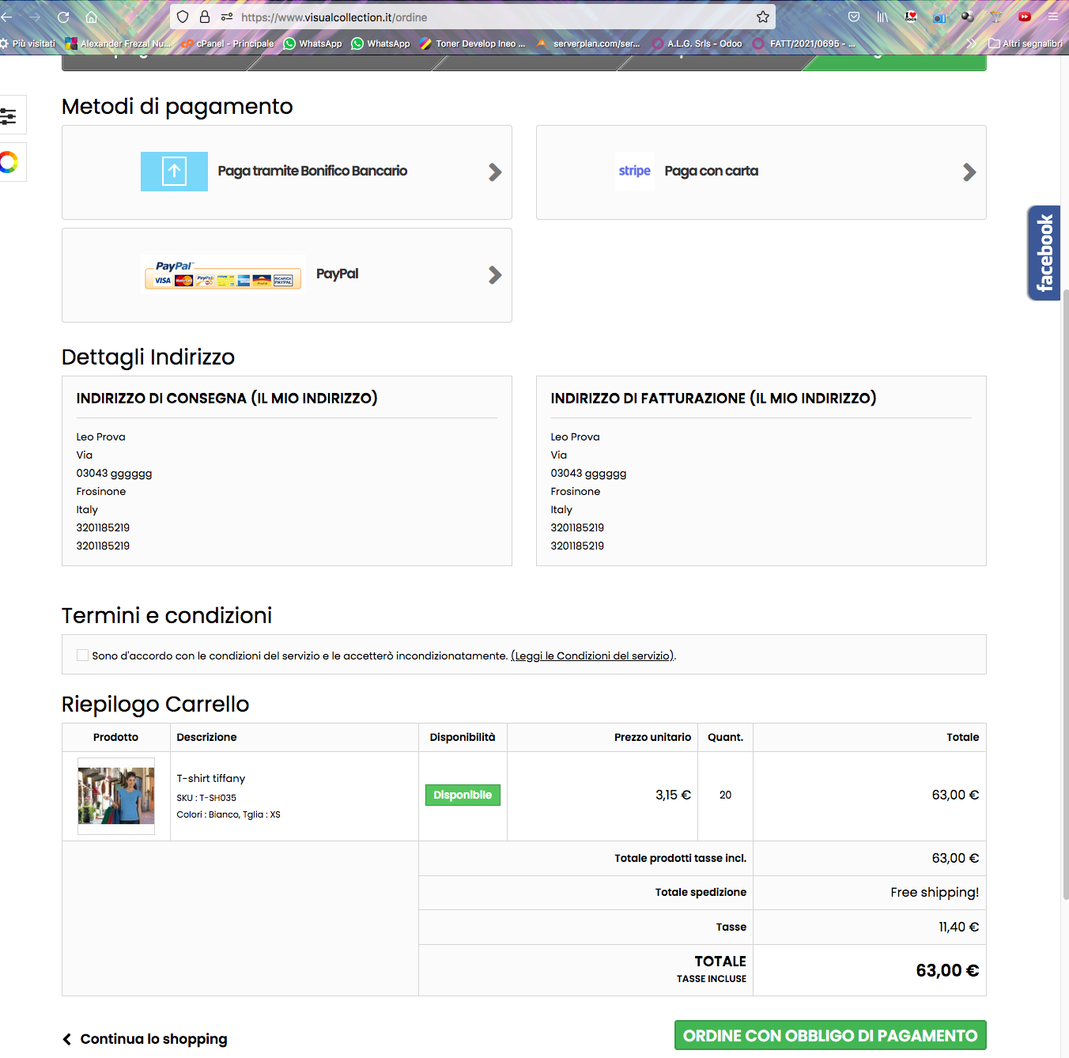1069x1058 pixels.
Task: Expand the PayPal payment chevron
Action: click(495, 274)
